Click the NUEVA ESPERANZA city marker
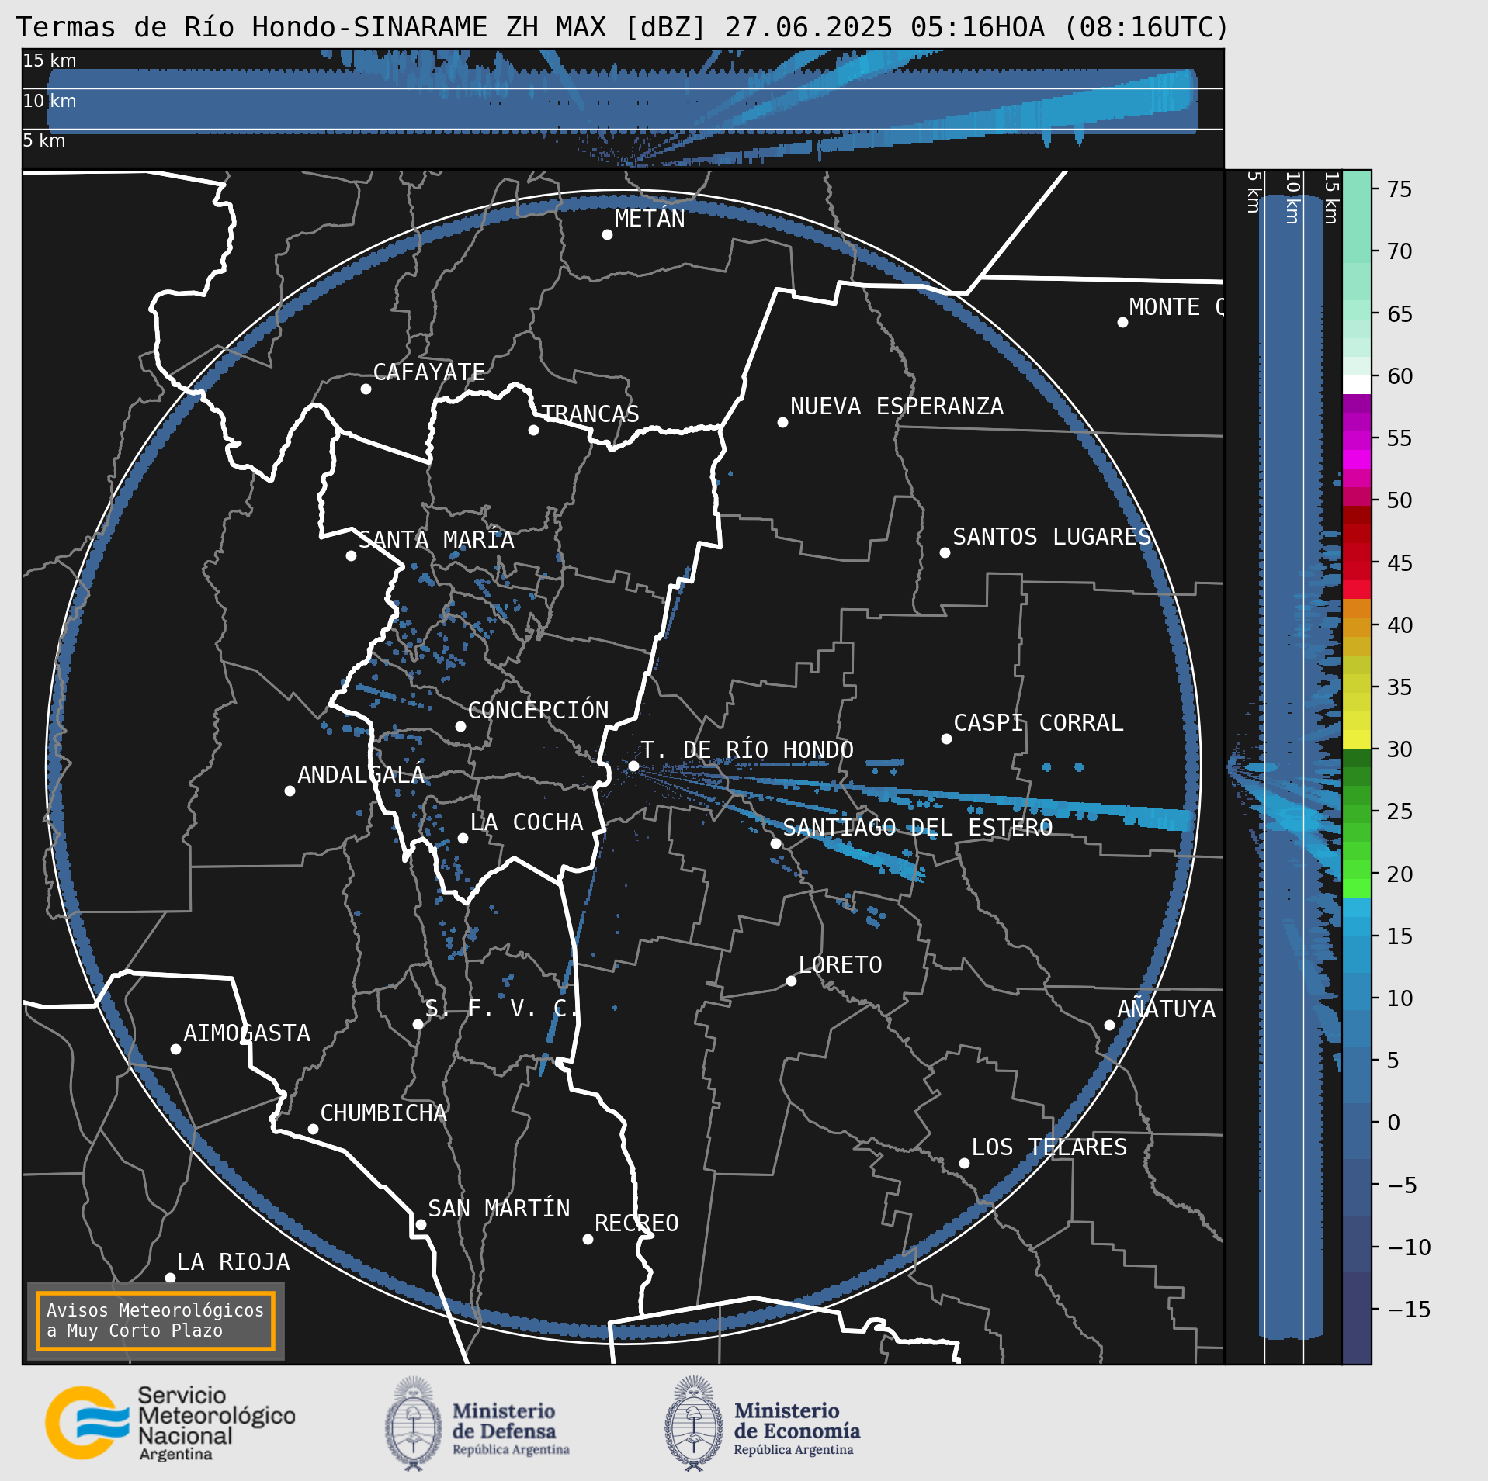Screen dimensions: 1488x1481 [782, 422]
